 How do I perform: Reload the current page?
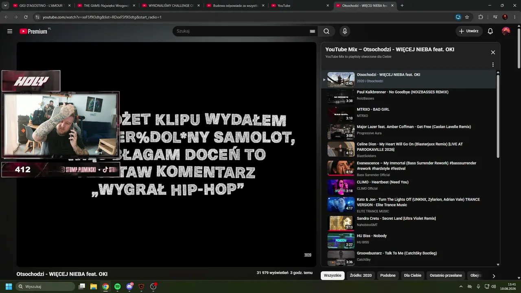tap(26, 17)
